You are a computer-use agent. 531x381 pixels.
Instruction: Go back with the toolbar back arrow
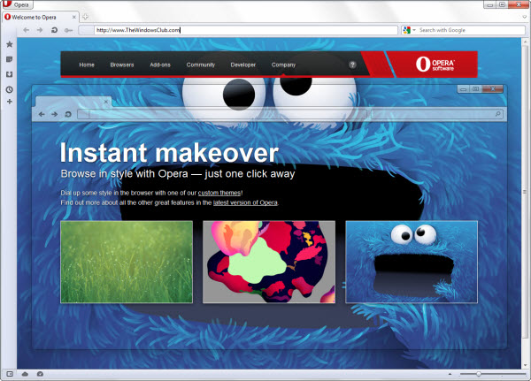tap(26, 30)
